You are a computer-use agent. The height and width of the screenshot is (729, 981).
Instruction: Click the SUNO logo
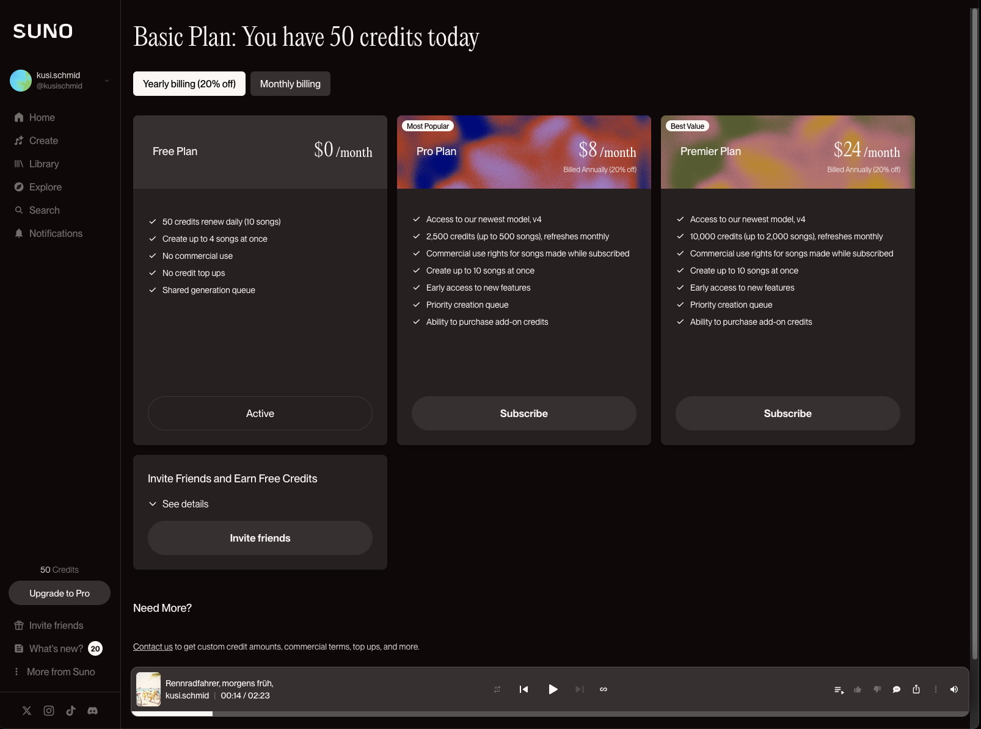pos(43,31)
